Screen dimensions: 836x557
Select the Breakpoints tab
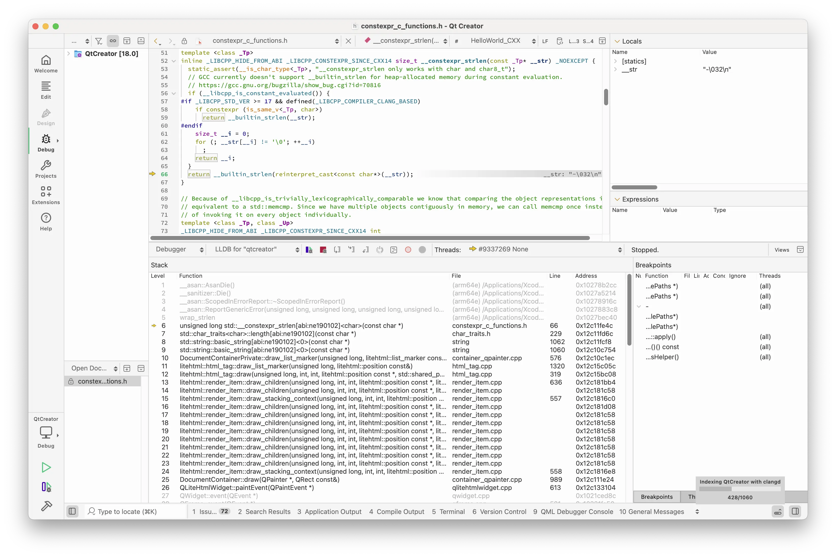(x=656, y=496)
